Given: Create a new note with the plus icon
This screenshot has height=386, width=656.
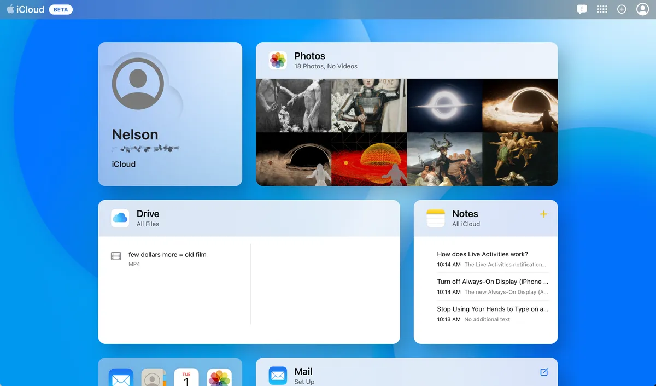Looking at the screenshot, I should pos(543,214).
